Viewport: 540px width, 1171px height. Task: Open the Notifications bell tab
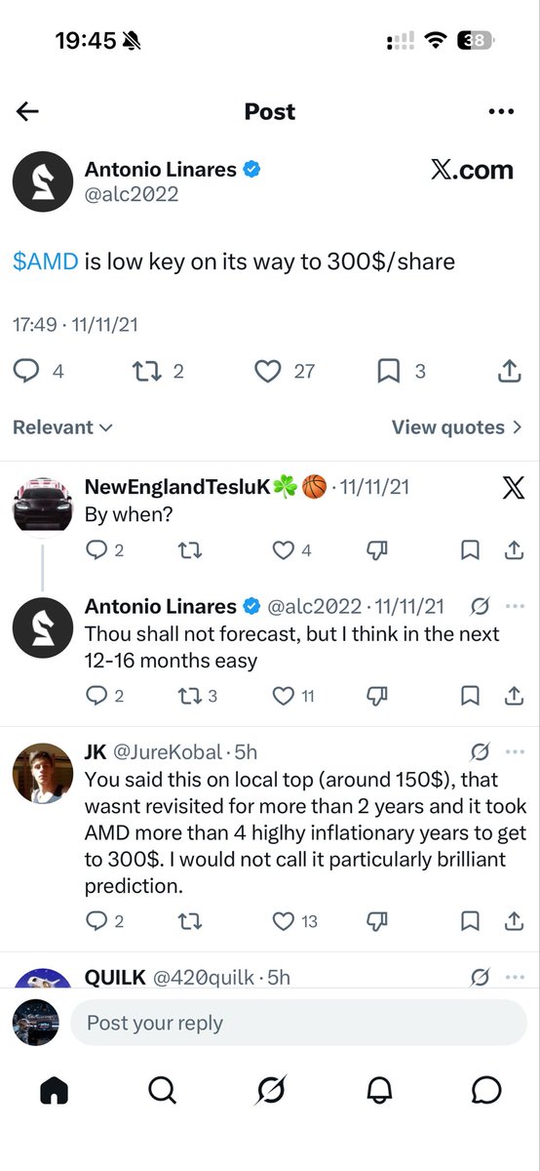pos(379,1091)
